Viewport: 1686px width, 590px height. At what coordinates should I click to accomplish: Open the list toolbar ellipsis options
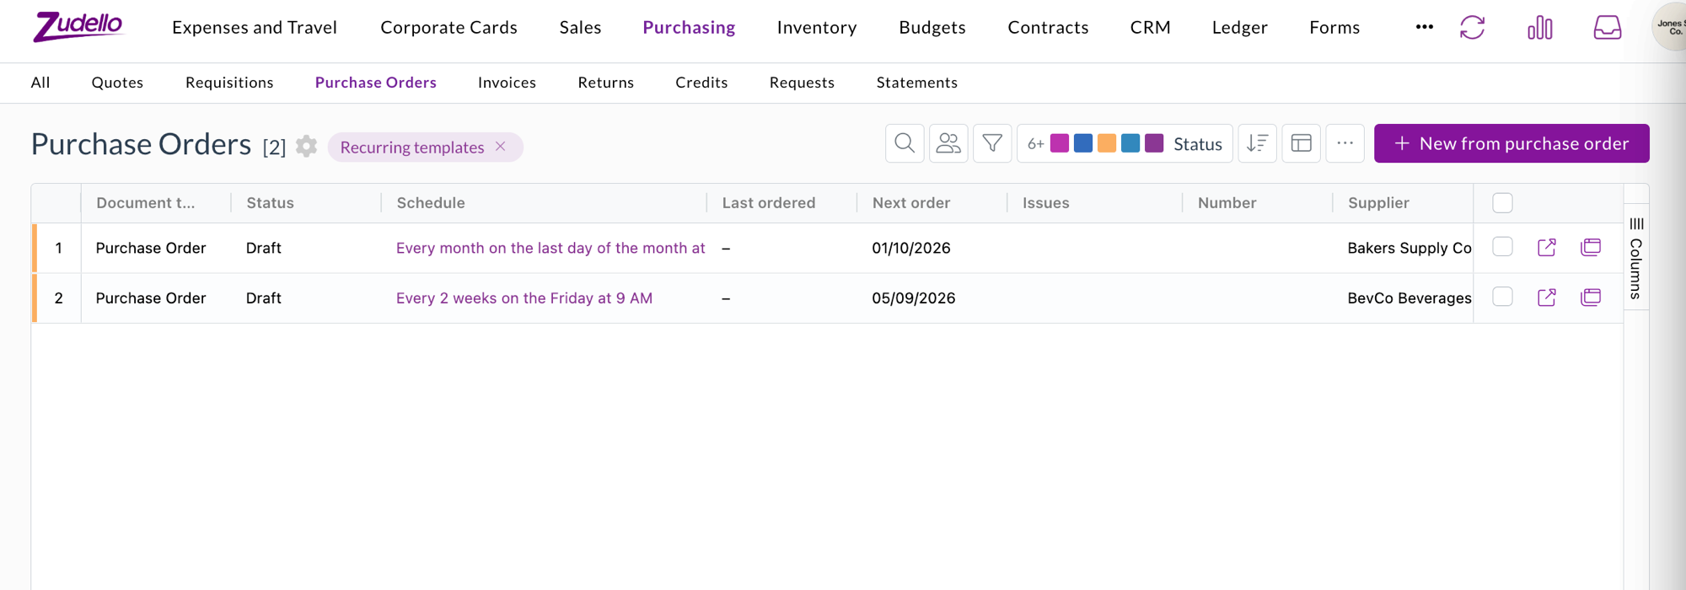[1345, 143]
